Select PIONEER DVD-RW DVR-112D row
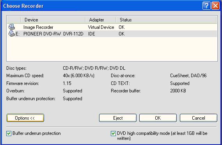Viewport: 222px width, 145px height. (112, 34)
